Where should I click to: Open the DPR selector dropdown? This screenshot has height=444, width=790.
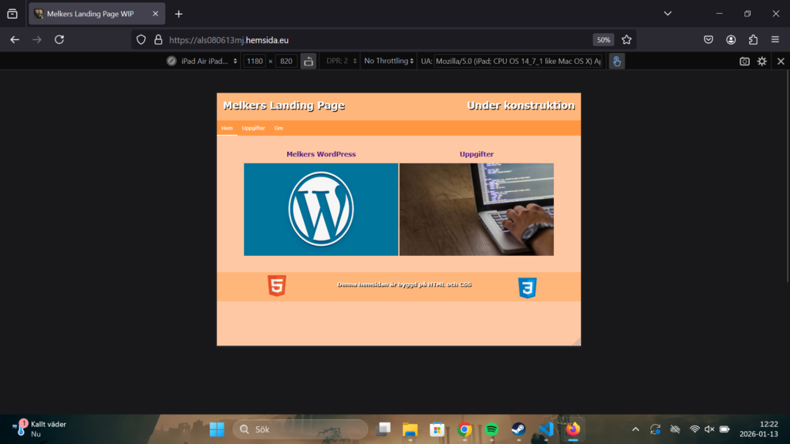[x=341, y=61]
